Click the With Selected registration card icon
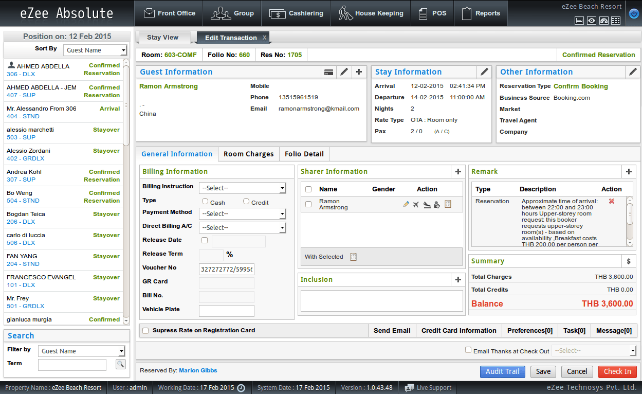 (x=353, y=257)
